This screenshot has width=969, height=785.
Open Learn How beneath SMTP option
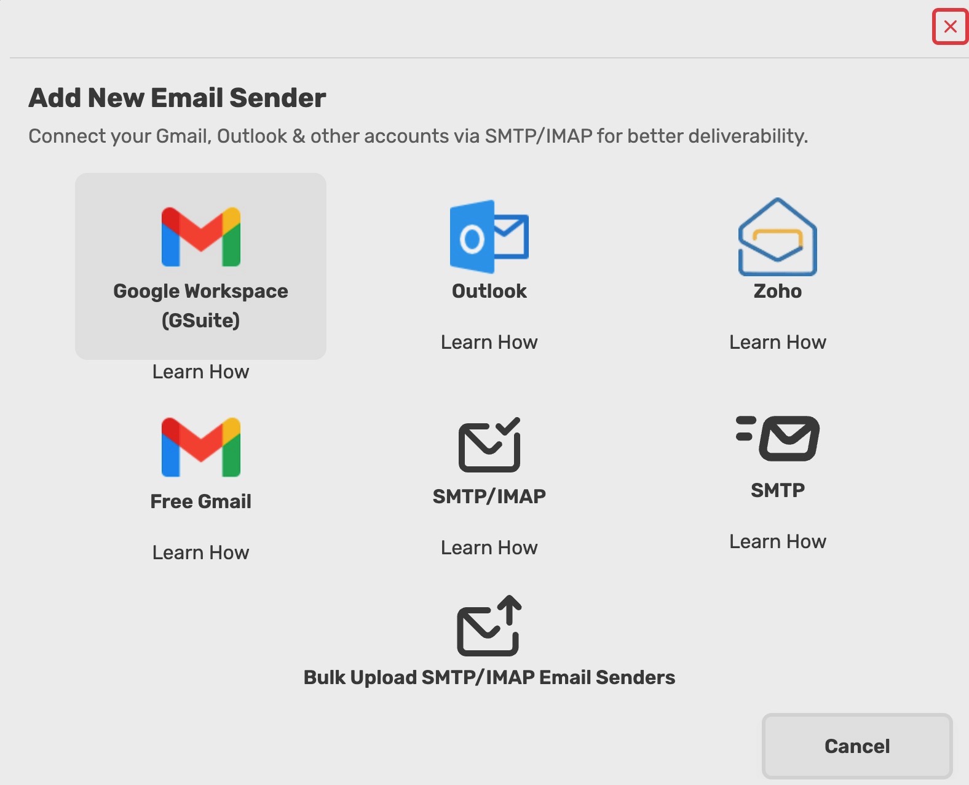(x=777, y=541)
